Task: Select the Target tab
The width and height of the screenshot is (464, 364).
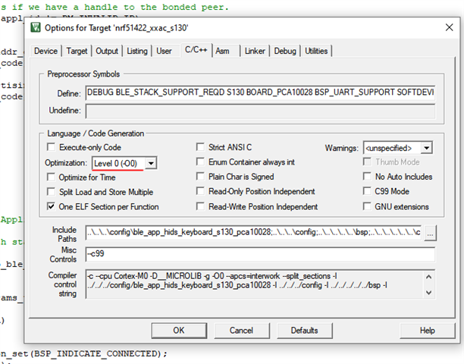Action: [77, 51]
